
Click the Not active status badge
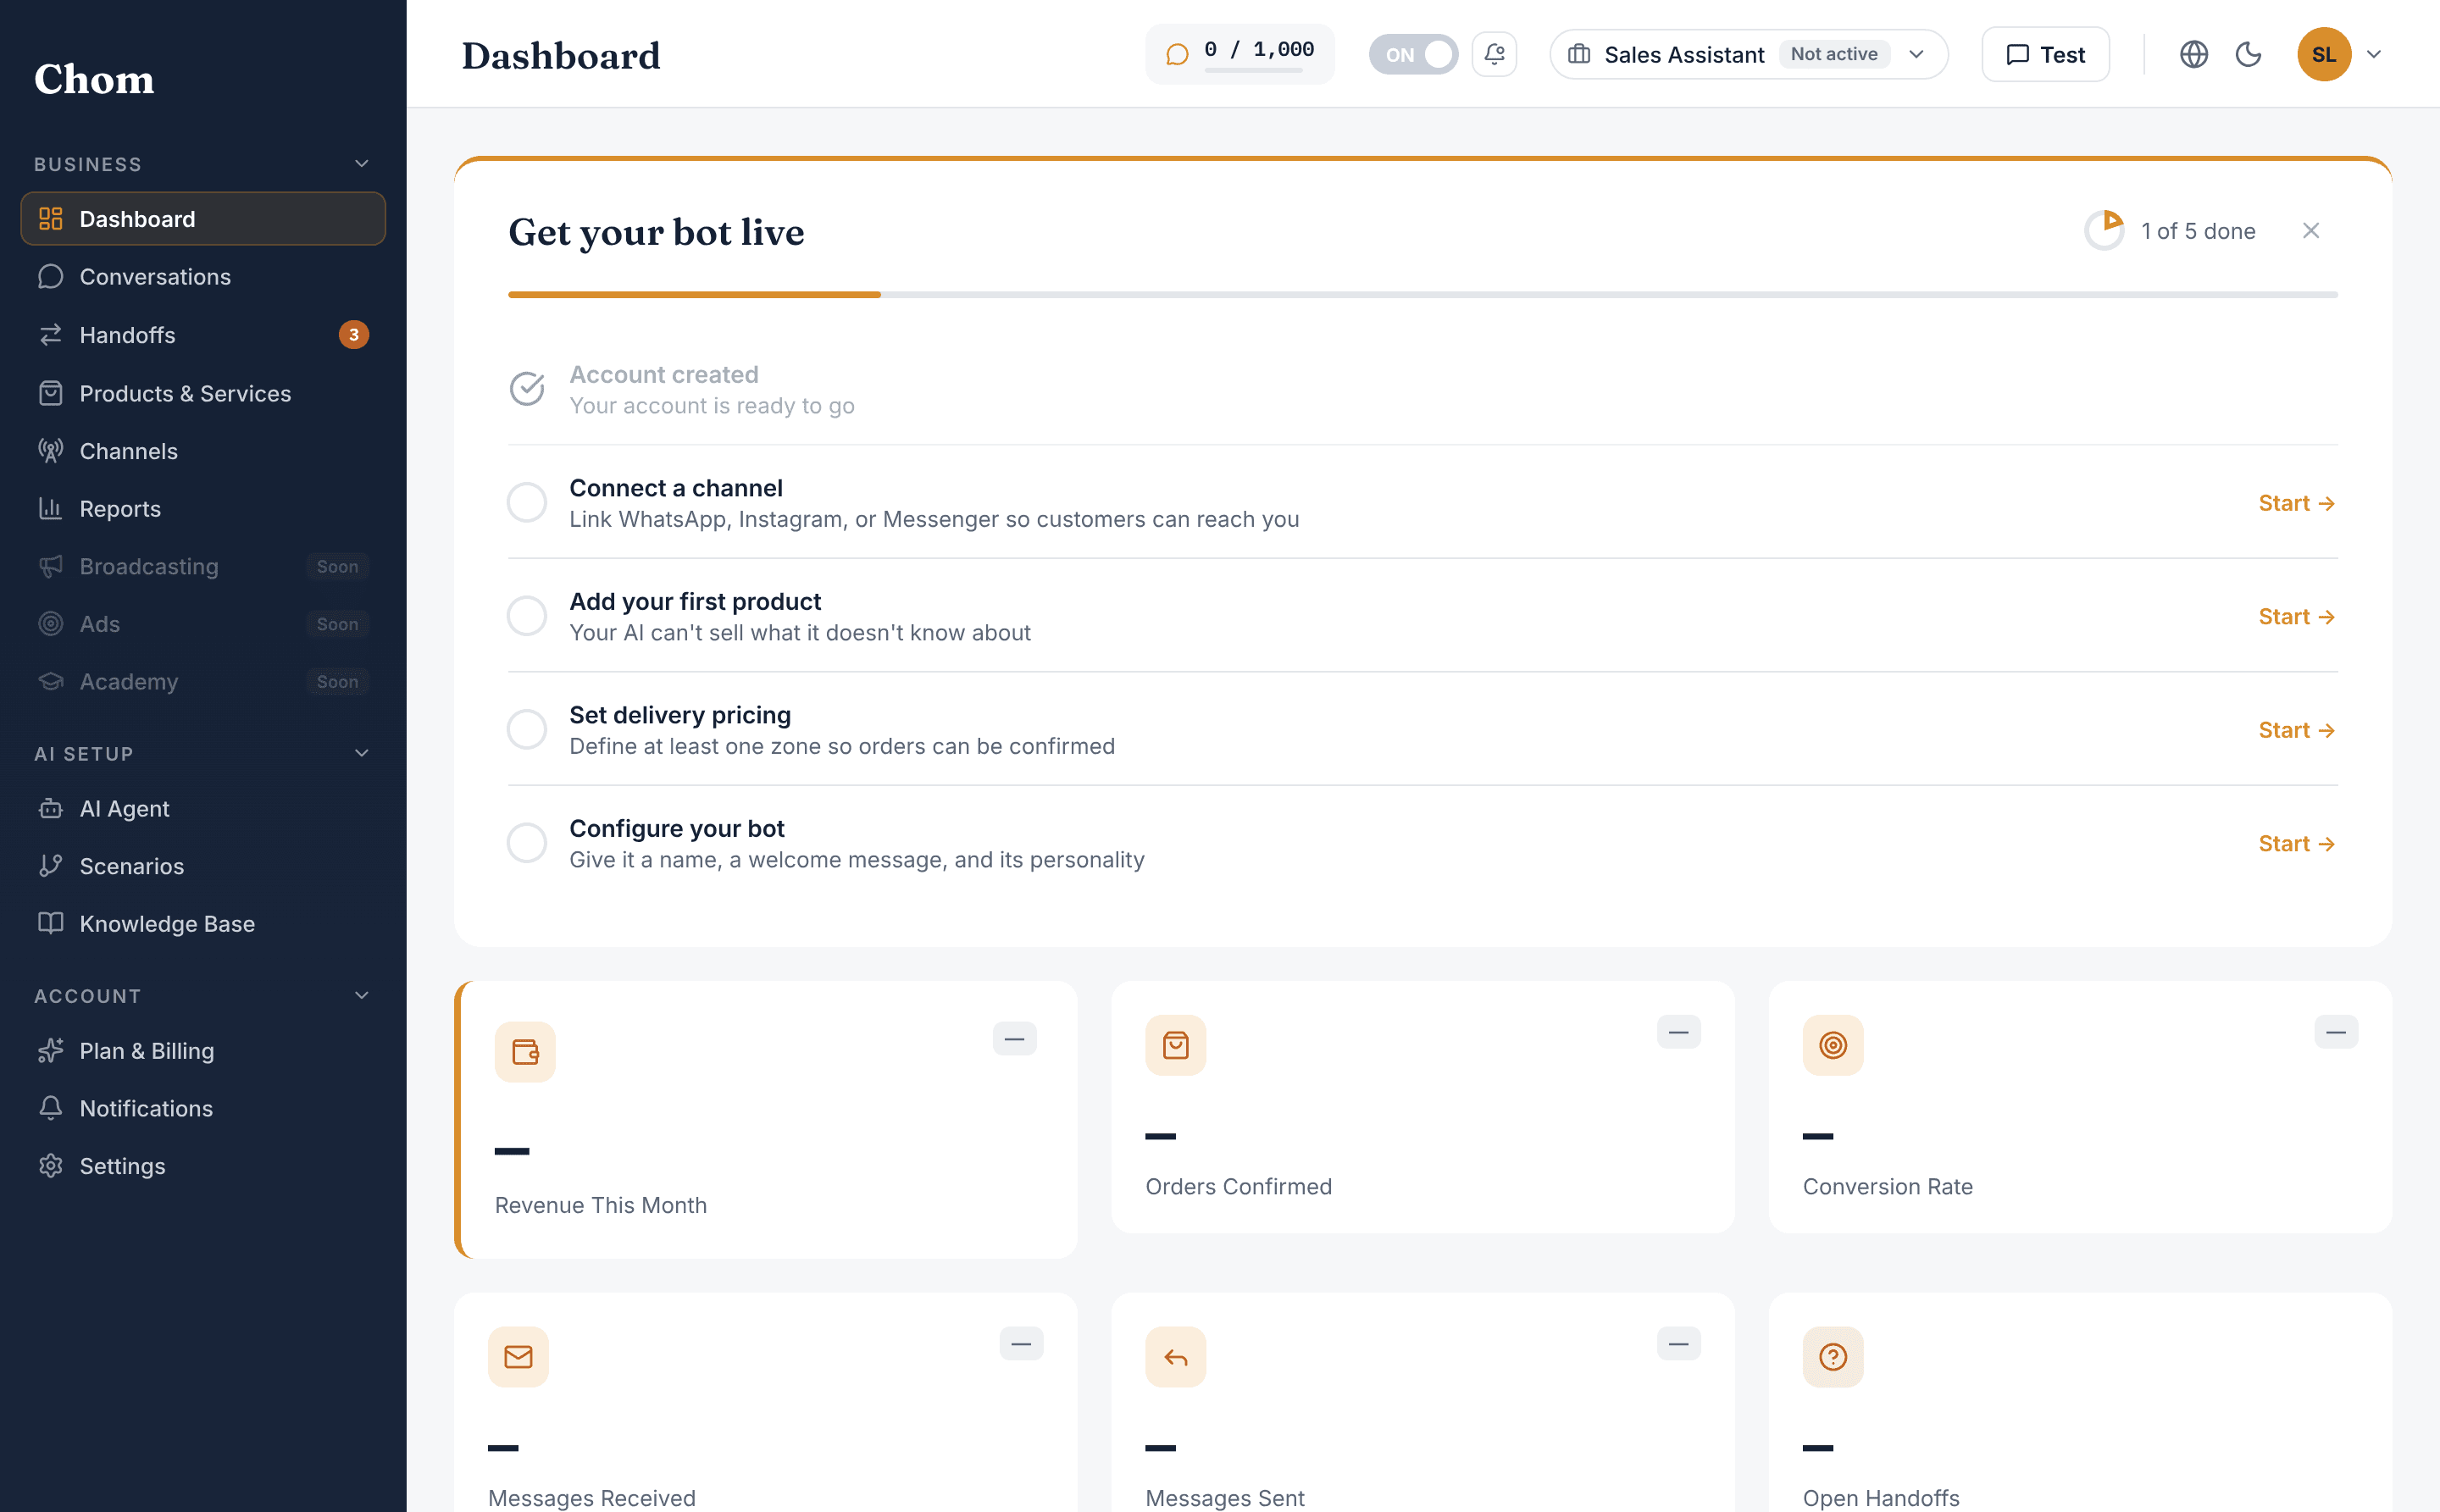click(1833, 54)
